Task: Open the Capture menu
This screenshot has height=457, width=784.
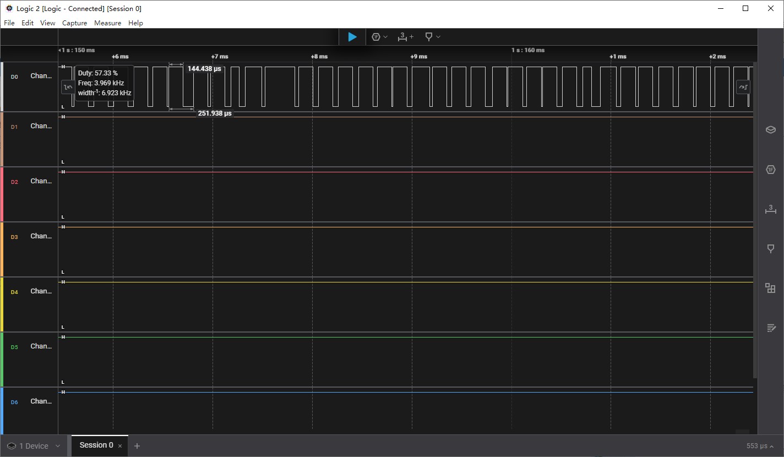Action: [x=74, y=23]
